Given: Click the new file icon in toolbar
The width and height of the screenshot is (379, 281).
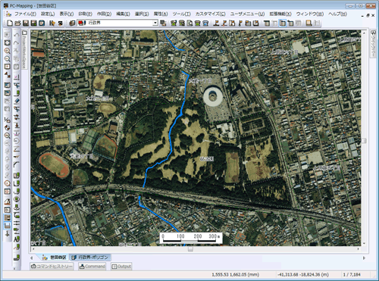Looking at the screenshot, I should tap(10, 23).
